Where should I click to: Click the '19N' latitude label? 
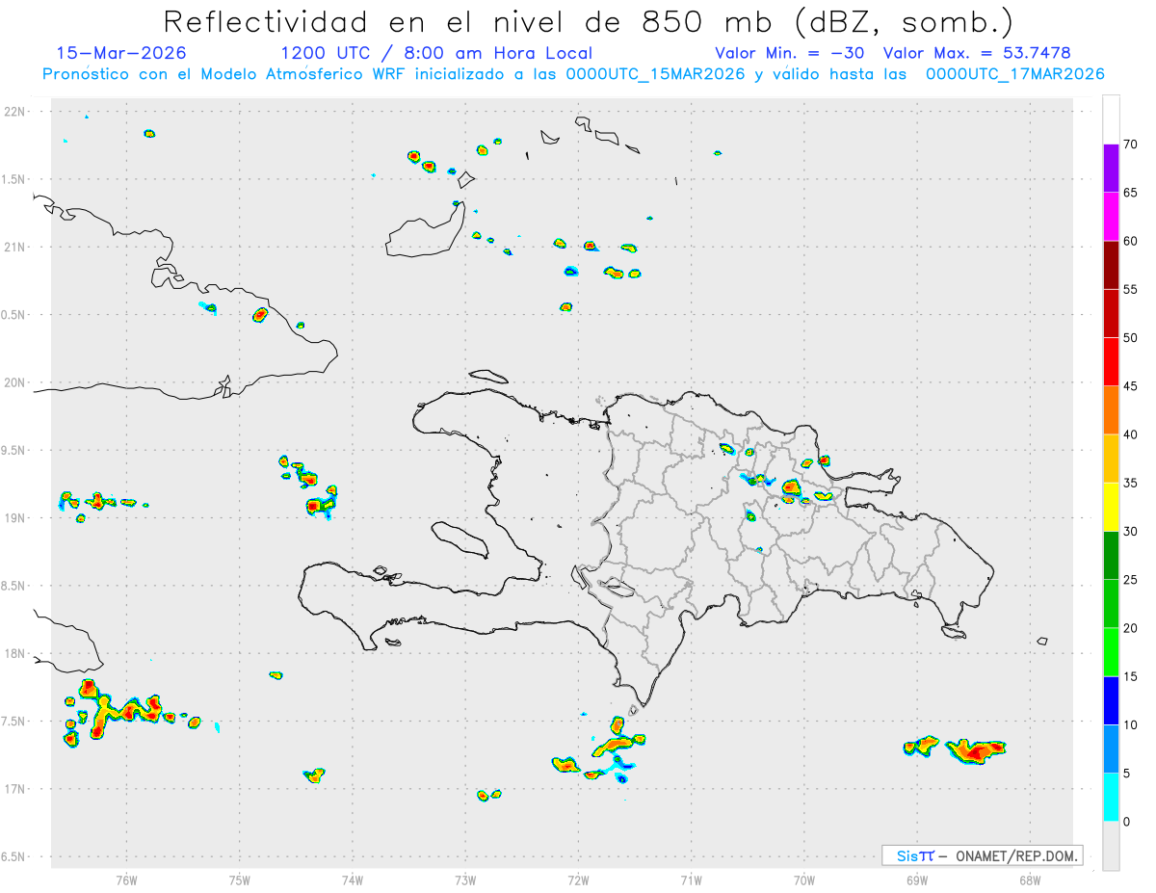(16, 518)
